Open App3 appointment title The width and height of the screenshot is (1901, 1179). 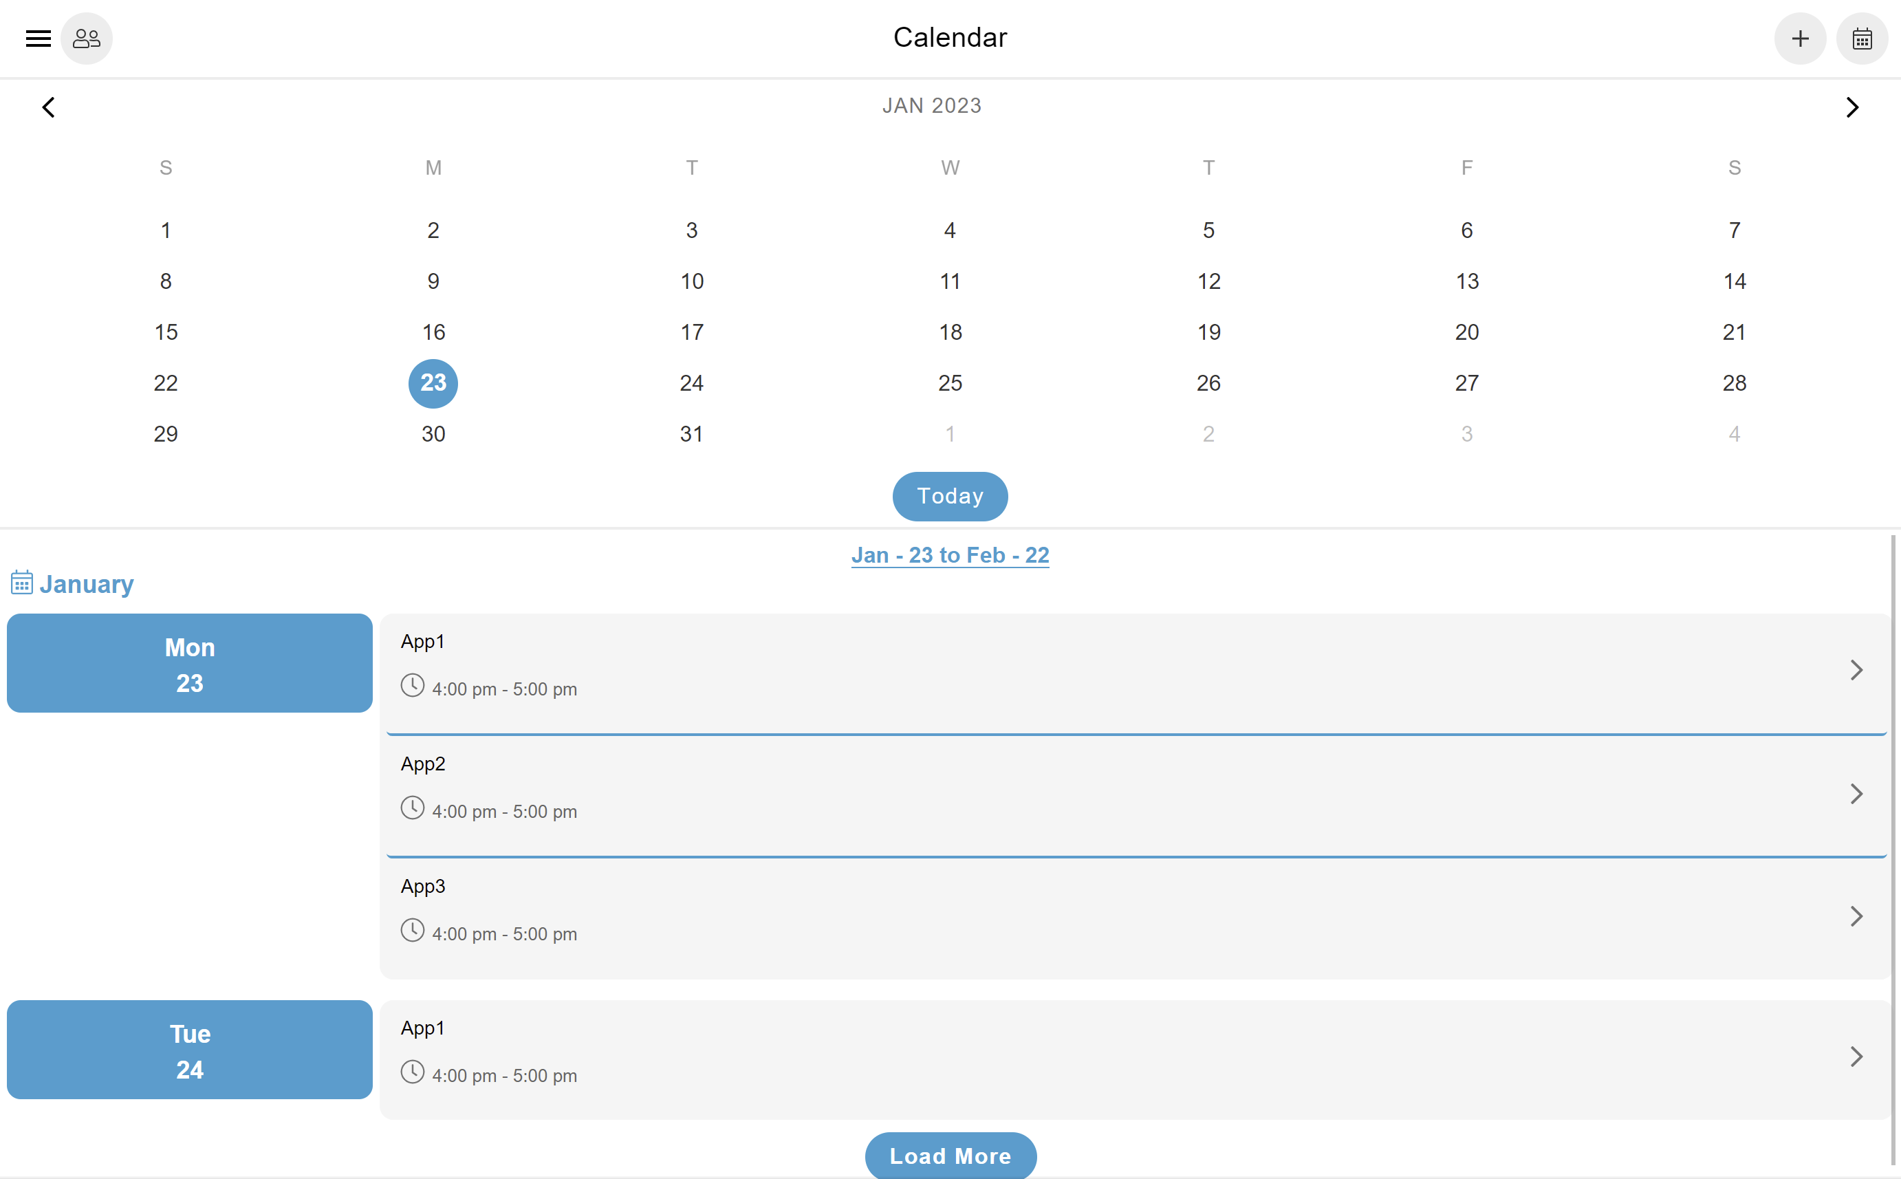(x=422, y=886)
